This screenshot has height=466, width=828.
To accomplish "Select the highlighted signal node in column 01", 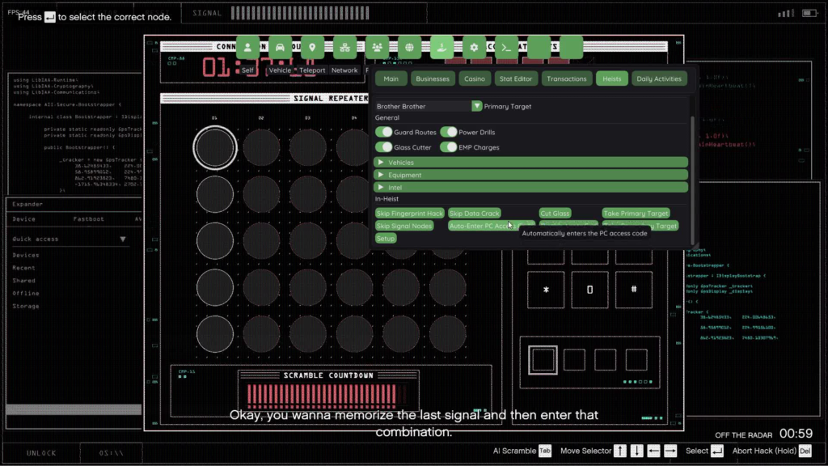I will pyautogui.click(x=215, y=148).
